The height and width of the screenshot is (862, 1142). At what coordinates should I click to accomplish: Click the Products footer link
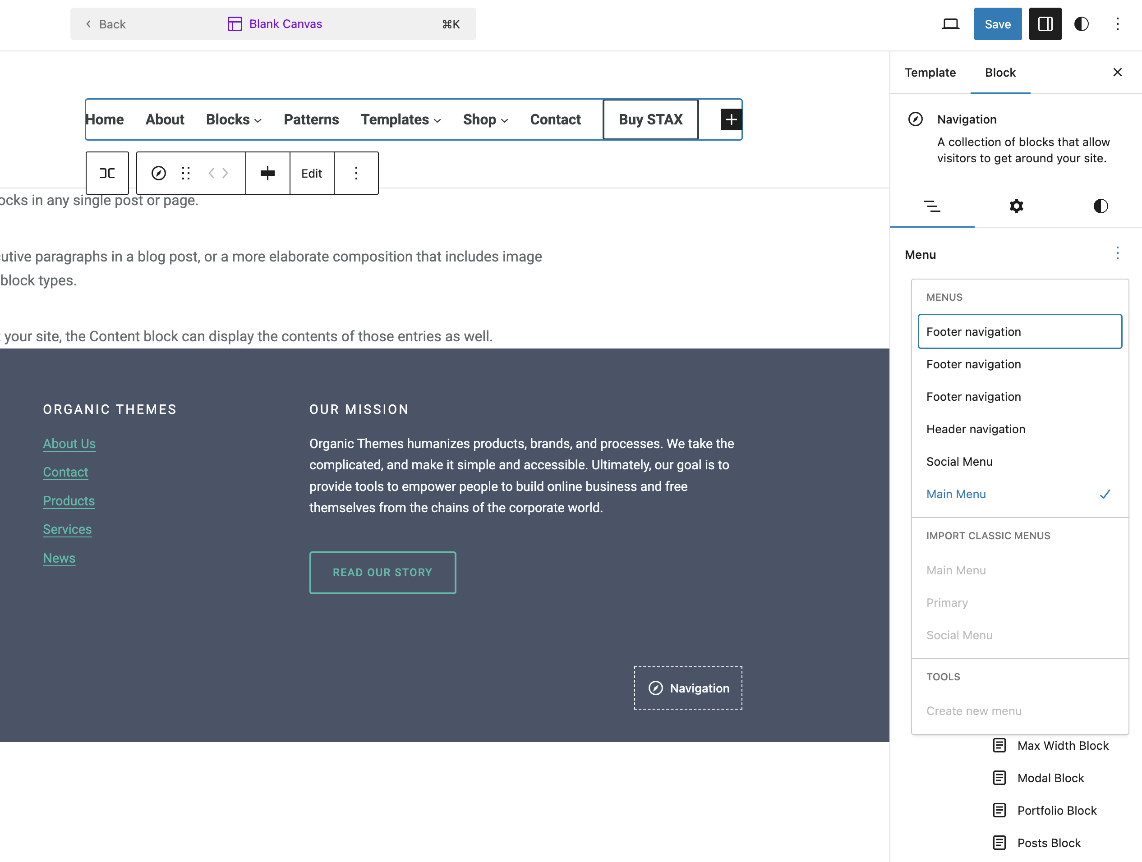tap(69, 501)
